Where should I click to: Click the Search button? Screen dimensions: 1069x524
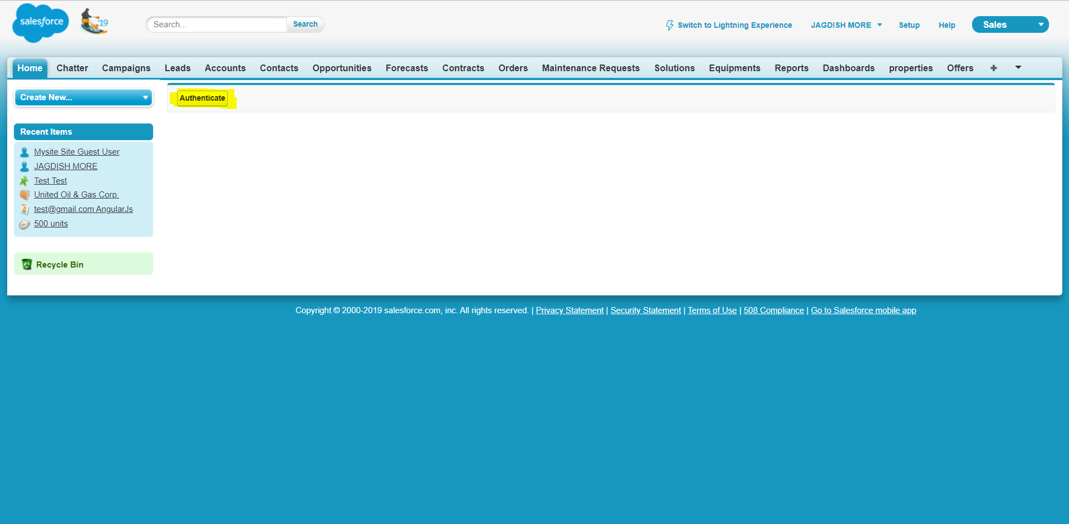point(305,24)
